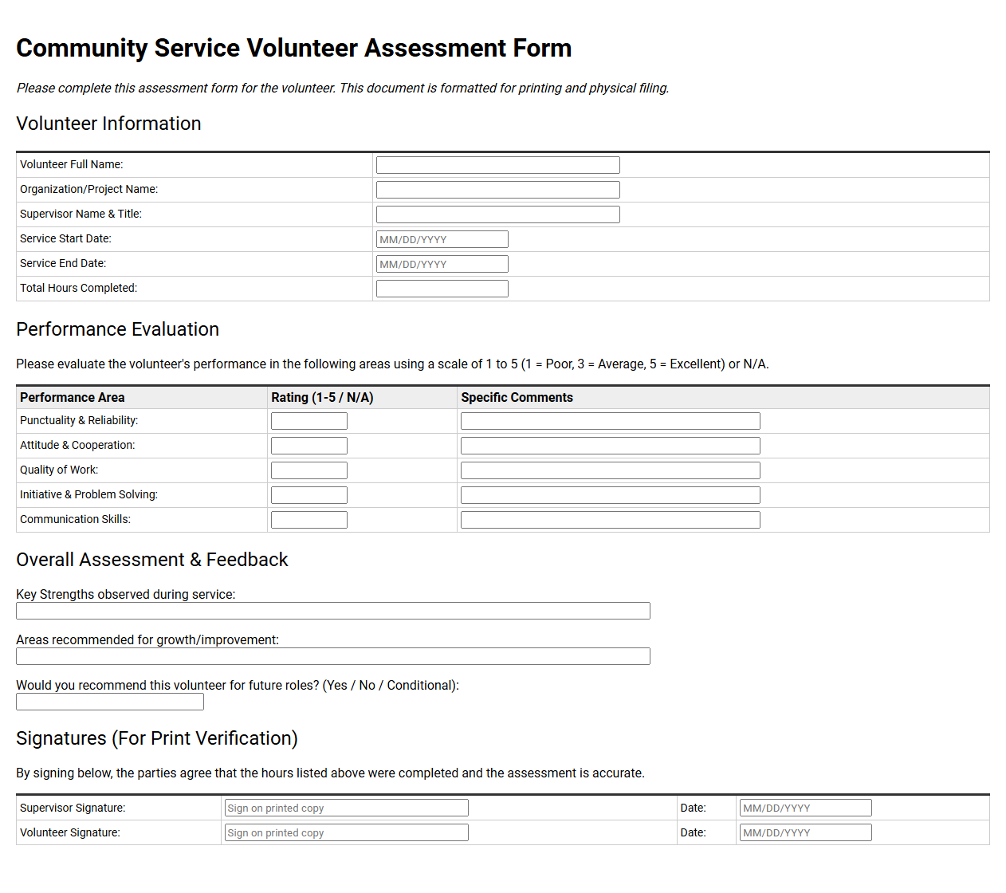
Task: Click the 'Volunteer Information' heading
Action: (x=108, y=124)
